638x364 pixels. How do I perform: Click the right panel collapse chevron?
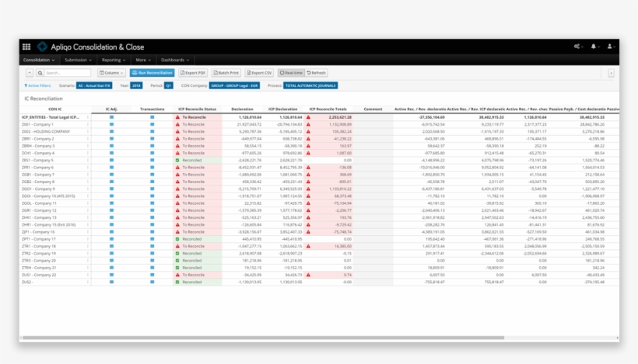611,73
